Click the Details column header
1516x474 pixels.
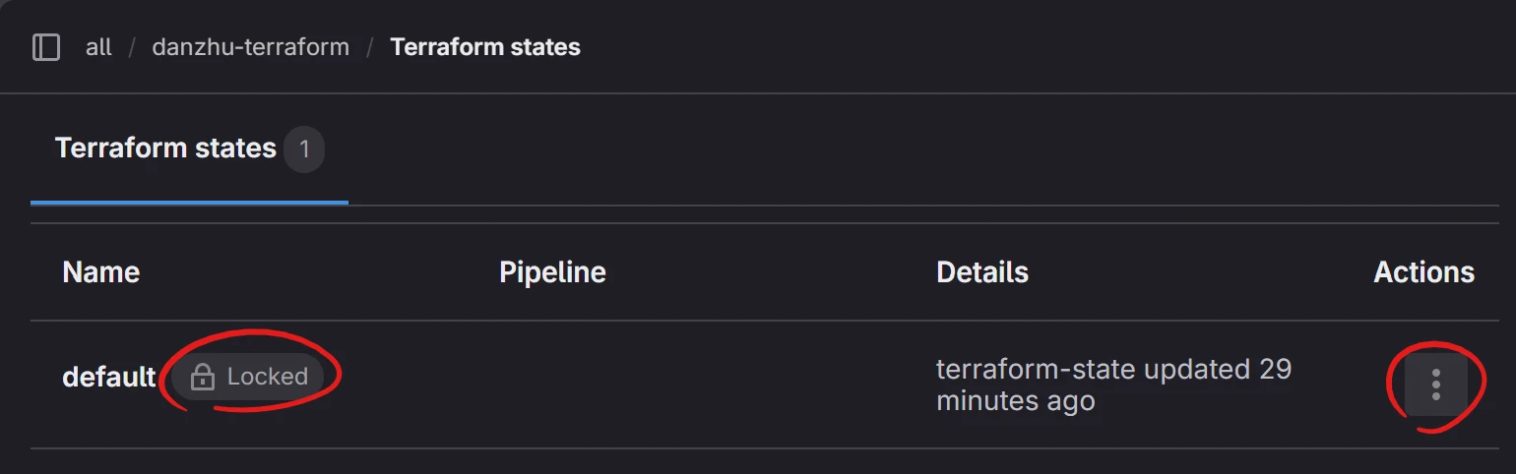click(x=981, y=272)
